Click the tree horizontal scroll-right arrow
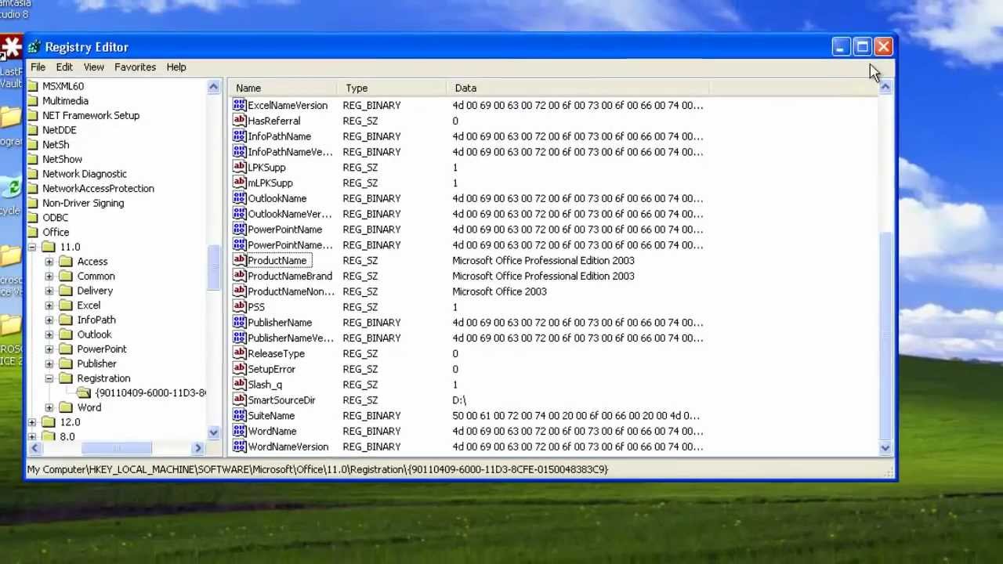Screen dimensions: 1003x564 (198, 448)
